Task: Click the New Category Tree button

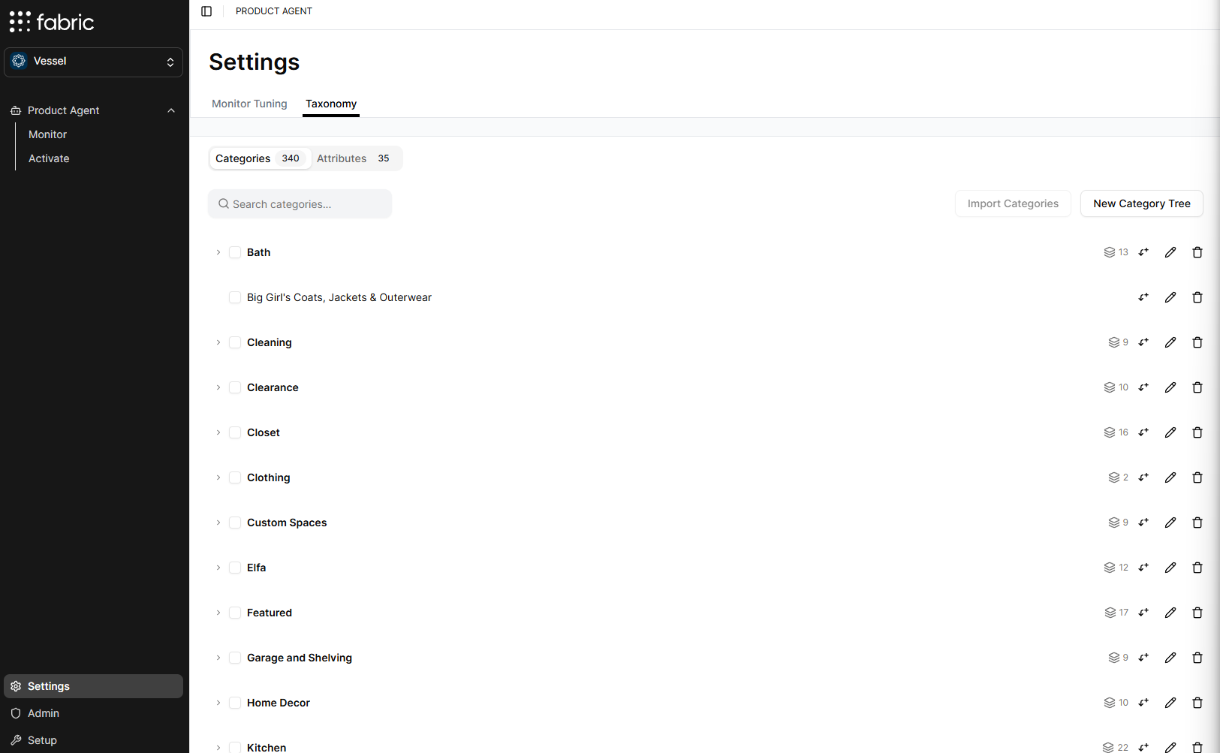Action: [x=1141, y=203]
